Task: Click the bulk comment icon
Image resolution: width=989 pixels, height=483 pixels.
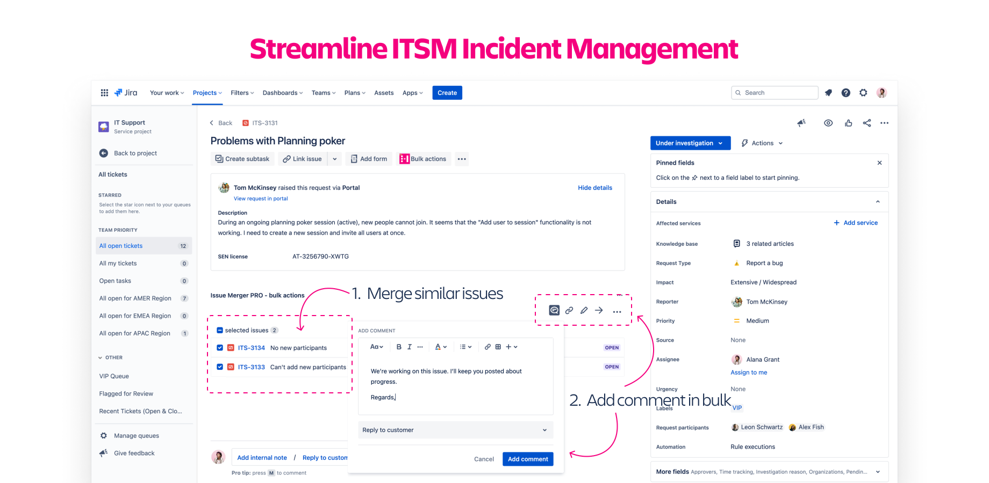Action: (x=554, y=310)
